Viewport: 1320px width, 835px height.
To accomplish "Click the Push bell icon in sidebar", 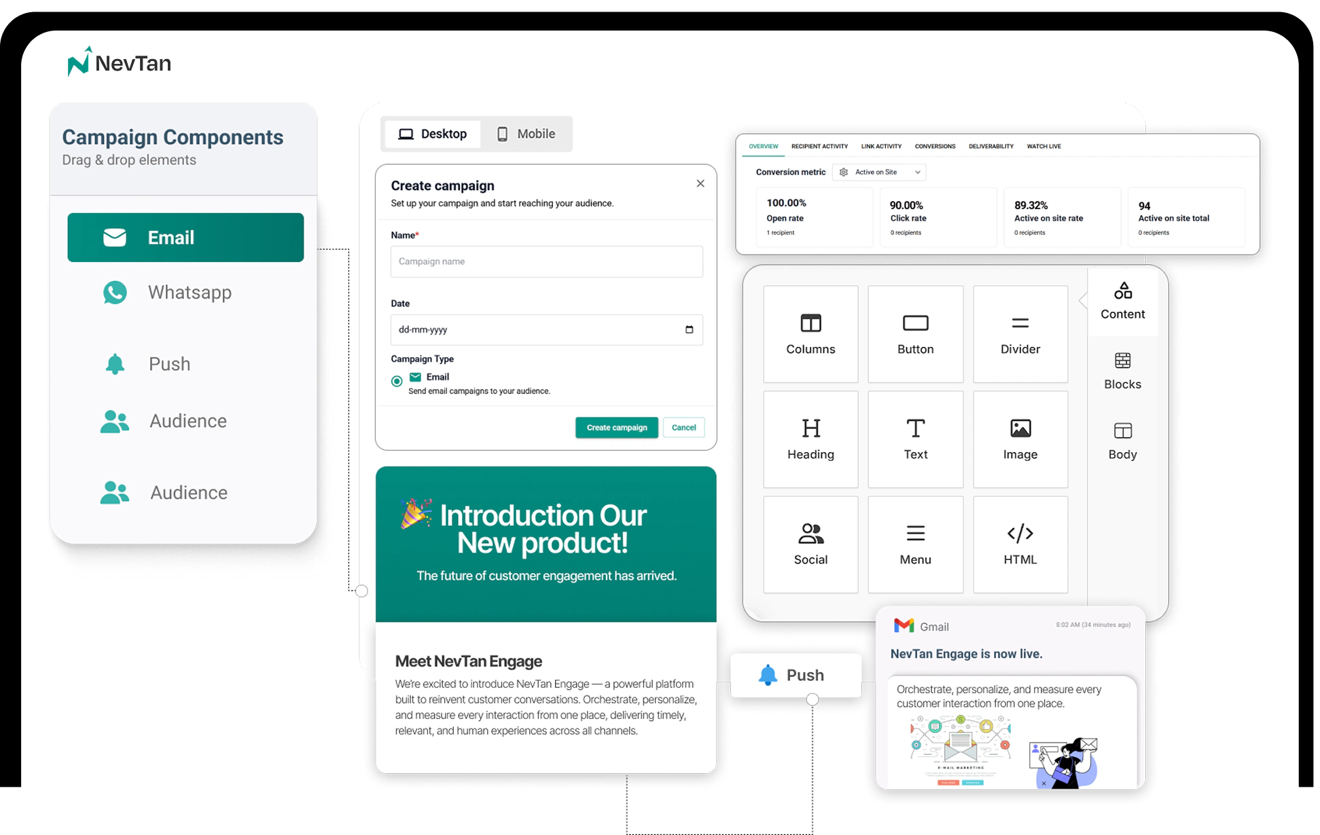I will click(115, 364).
